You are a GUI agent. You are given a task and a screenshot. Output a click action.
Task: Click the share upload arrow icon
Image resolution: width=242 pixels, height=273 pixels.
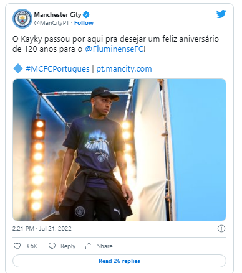[x=89, y=246]
